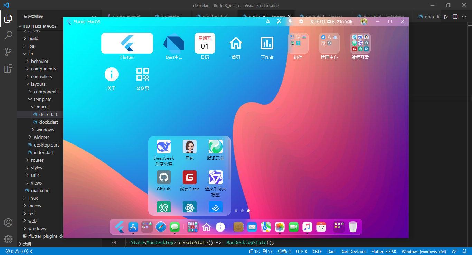Viewport: 472px width, 255px height.
Task: Open Source Control in the VS Code activity bar
Action: [8, 52]
